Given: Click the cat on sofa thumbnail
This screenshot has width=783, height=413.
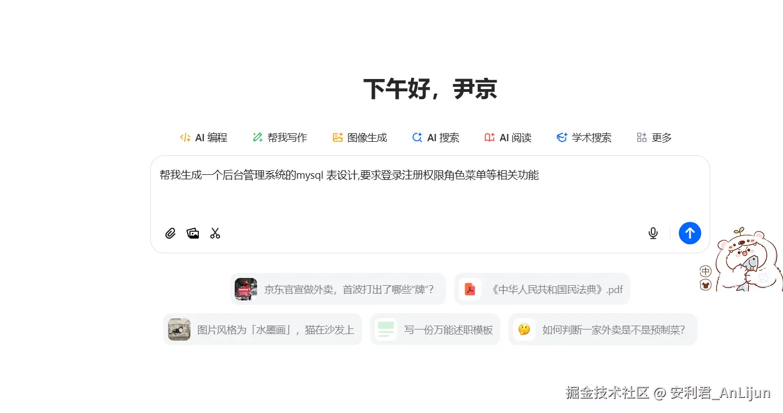Looking at the screenshot, I should point(179,330).
